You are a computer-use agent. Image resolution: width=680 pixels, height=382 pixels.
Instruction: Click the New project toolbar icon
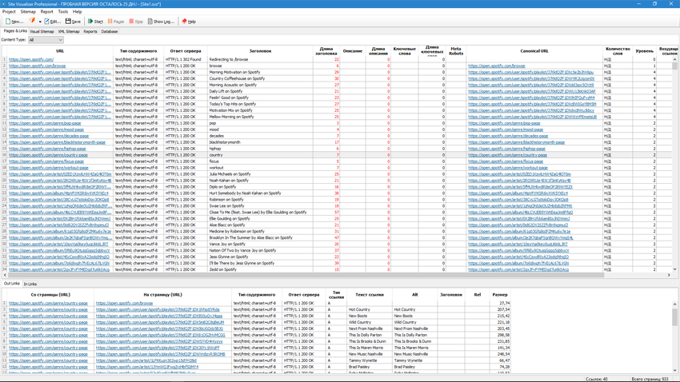click(14, 22)
